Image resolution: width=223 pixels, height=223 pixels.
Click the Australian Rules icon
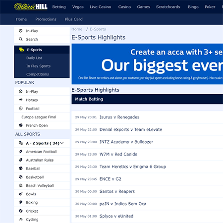[x=21, y=160]
